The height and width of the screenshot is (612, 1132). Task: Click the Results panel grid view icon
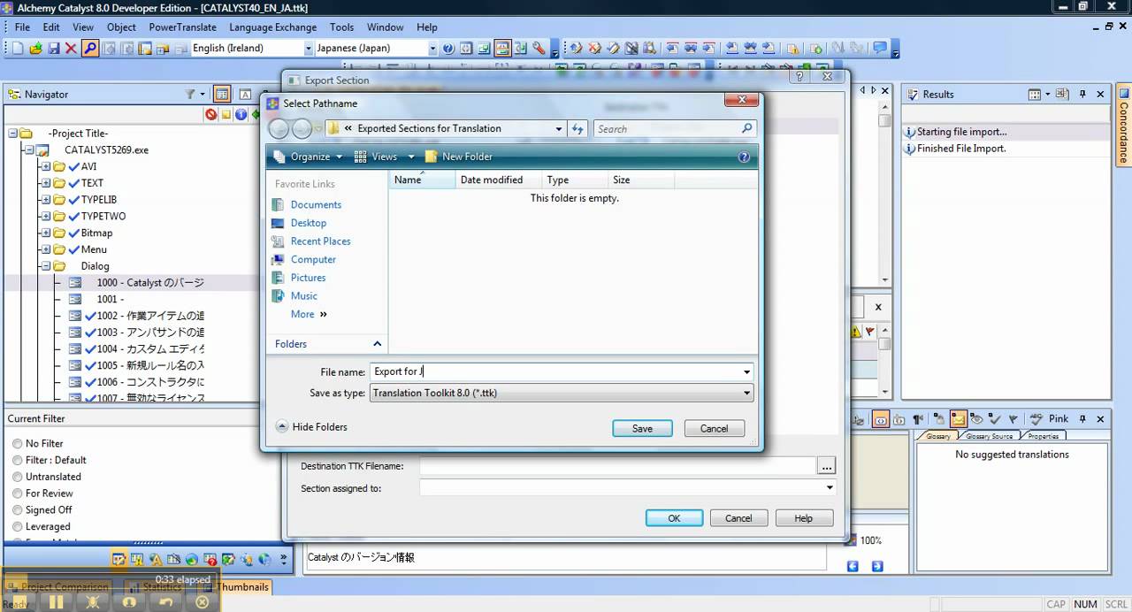tap(1035, 94)
